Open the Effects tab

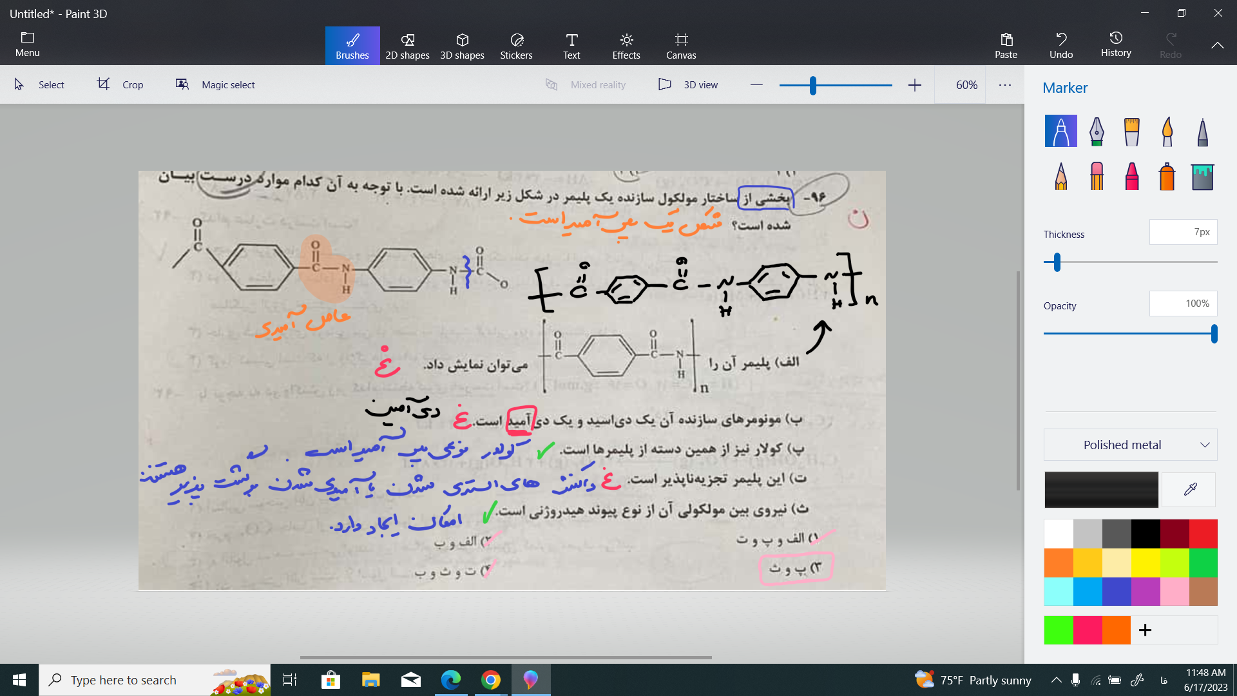click(626, 46)
